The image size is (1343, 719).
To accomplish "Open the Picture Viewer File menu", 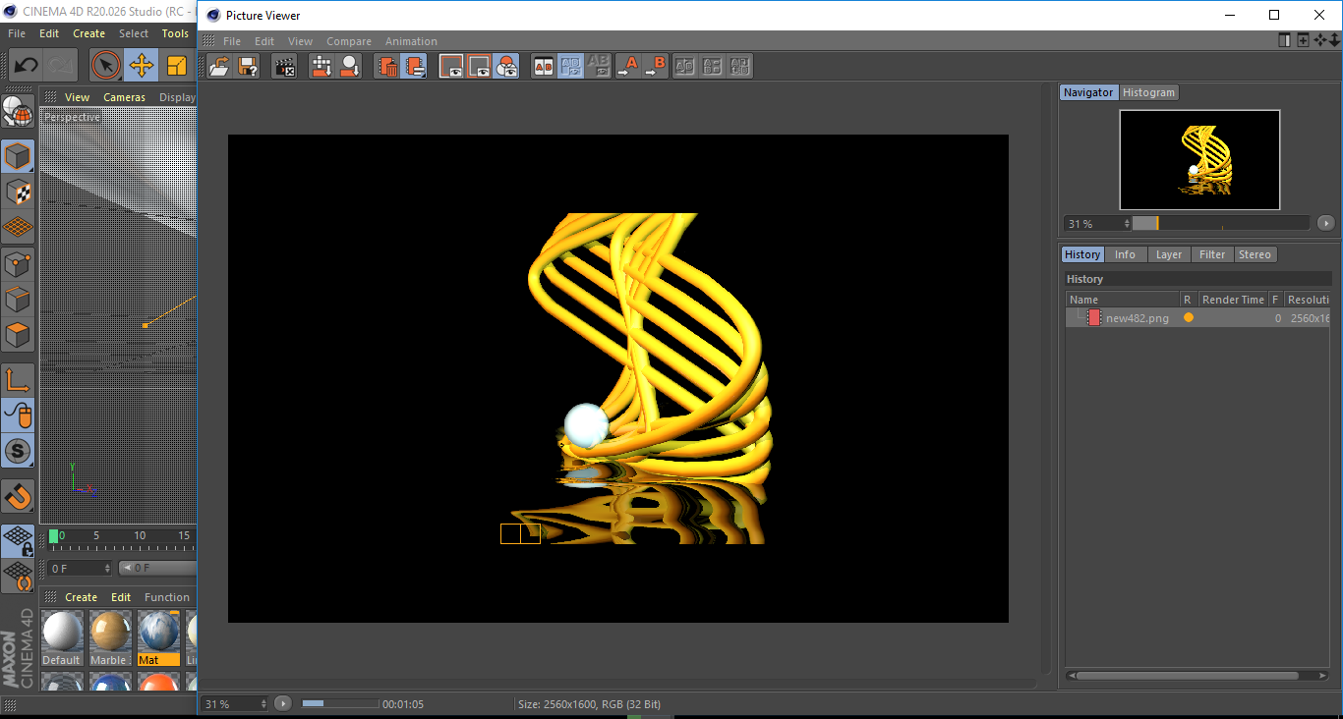I will point(232,41).
